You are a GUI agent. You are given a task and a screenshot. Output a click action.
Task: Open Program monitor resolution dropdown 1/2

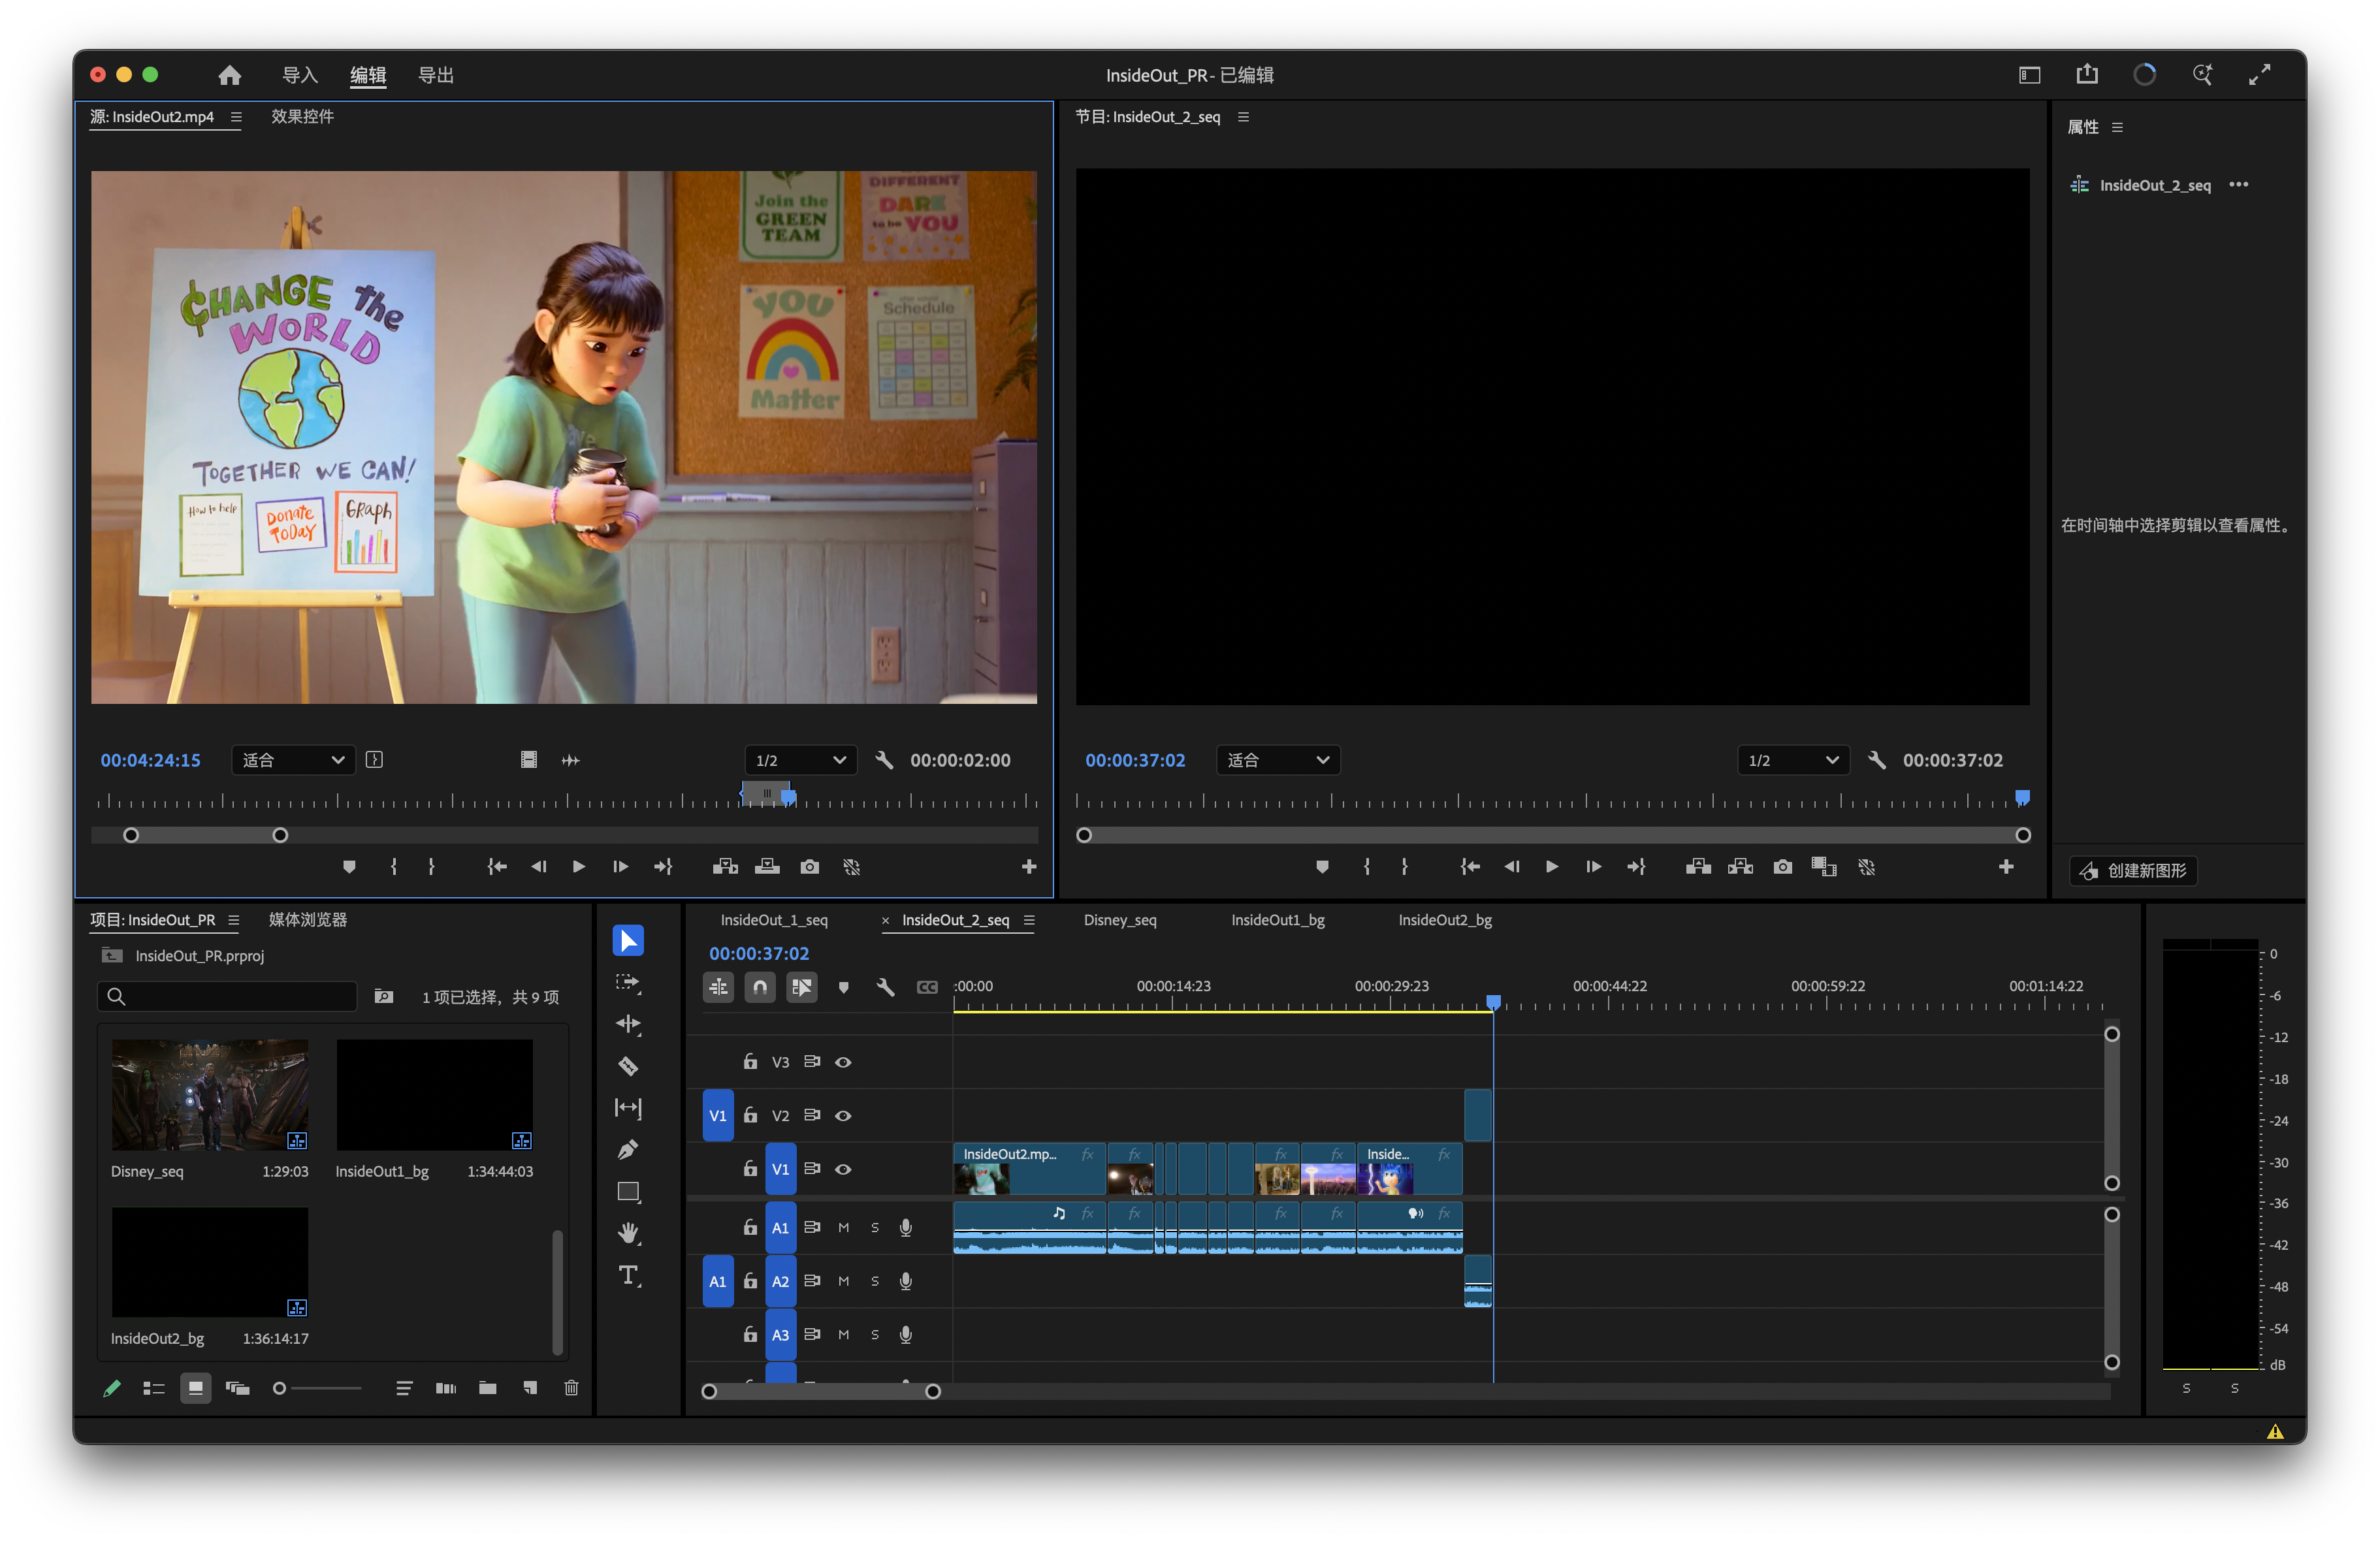(1793, 760)
